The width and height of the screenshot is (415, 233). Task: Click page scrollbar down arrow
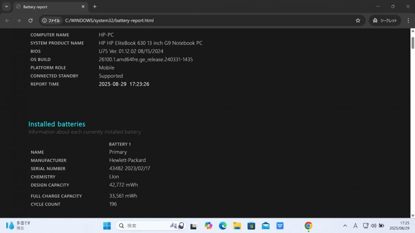pos(413,216)
